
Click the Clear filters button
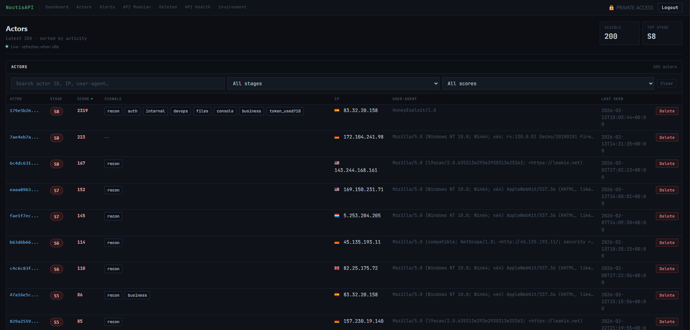coord(667,83)
